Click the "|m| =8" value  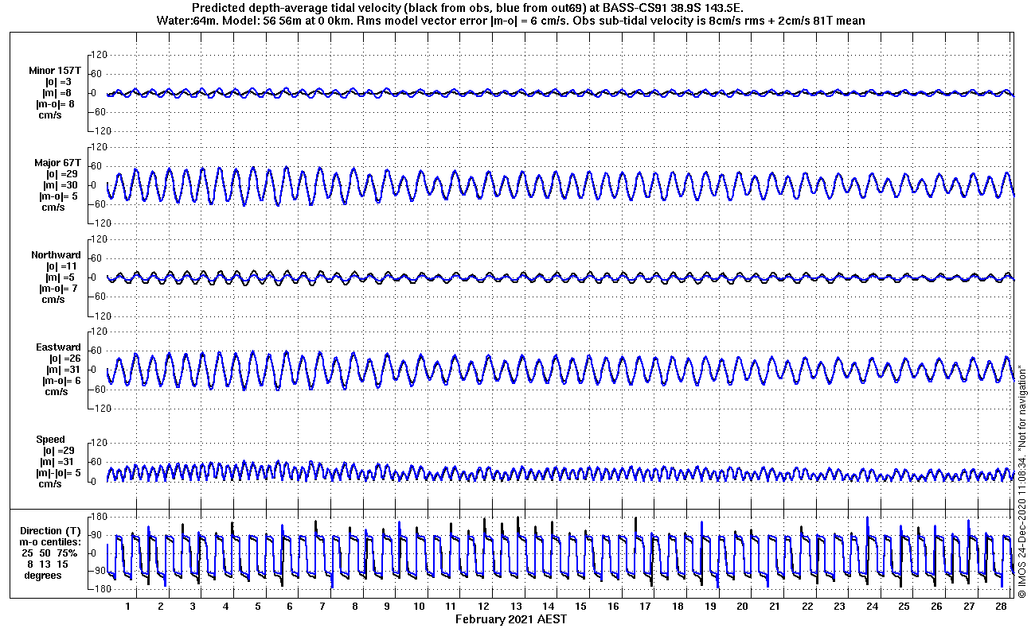click(x=57, y=93)
